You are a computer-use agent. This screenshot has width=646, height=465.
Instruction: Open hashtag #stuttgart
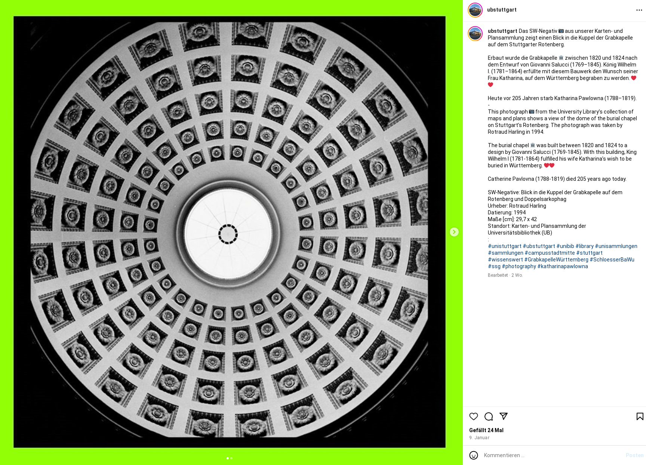[x=589, y=253]
